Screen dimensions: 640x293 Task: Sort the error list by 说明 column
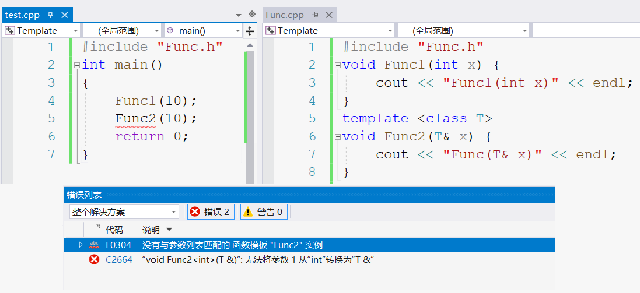(152, 230)
